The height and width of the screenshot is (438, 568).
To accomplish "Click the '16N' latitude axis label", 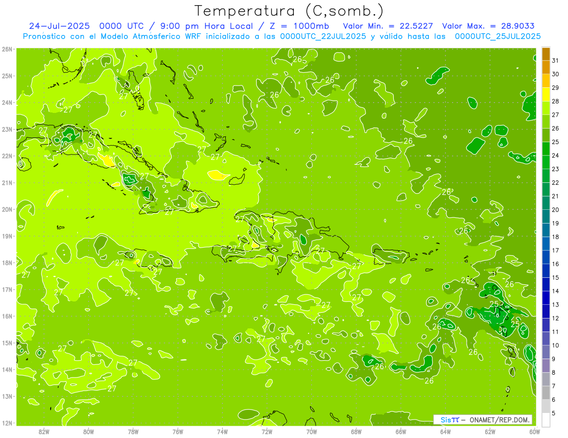I will (8, 316).
